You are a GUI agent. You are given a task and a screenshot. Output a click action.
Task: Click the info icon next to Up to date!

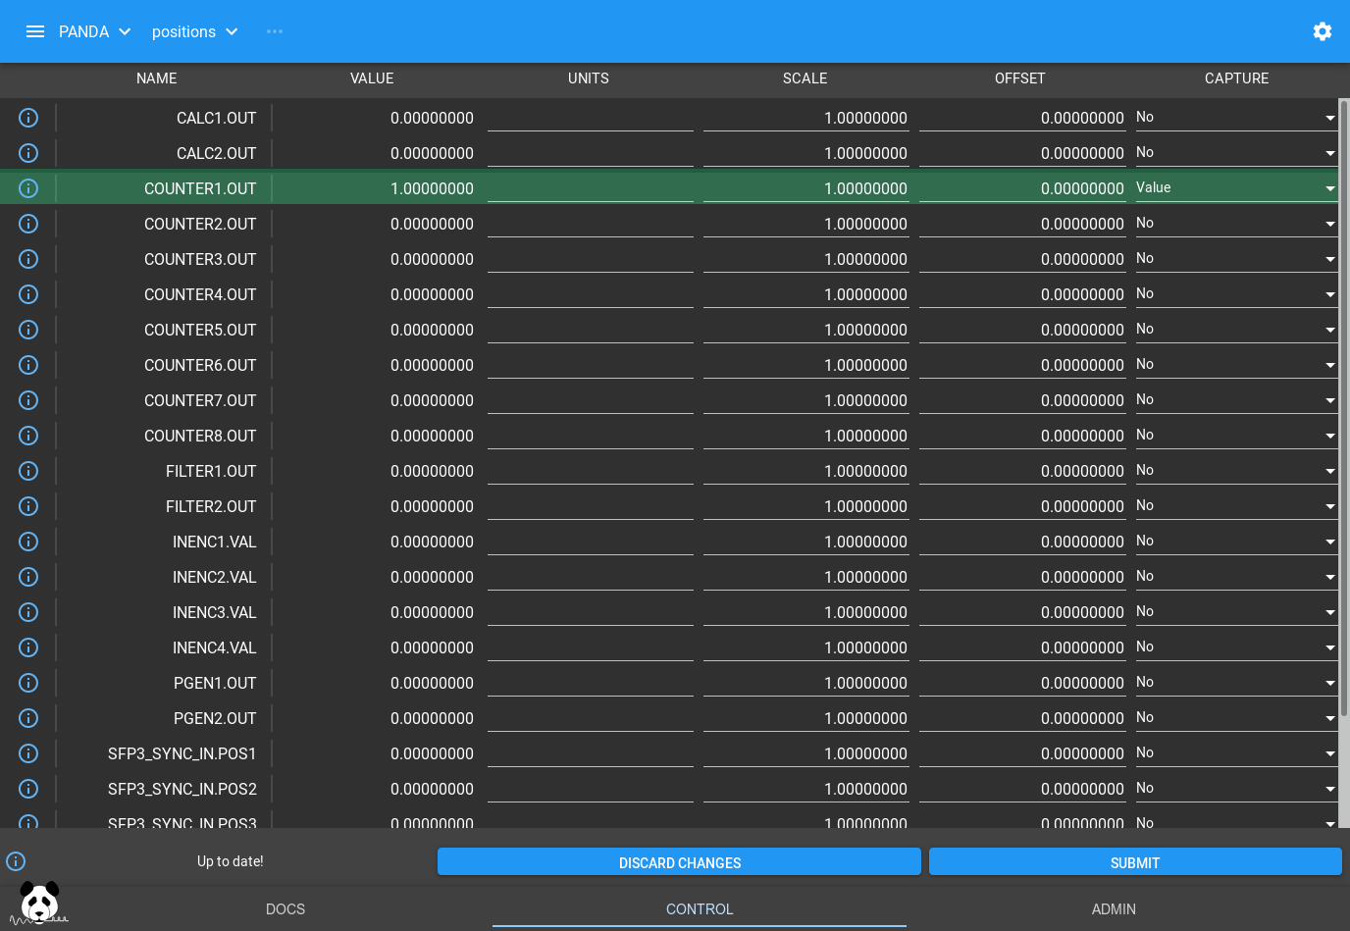pyautogui.click(x=16, y=861)
